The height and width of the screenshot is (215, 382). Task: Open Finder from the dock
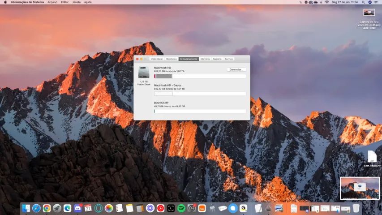pos(26,208)
